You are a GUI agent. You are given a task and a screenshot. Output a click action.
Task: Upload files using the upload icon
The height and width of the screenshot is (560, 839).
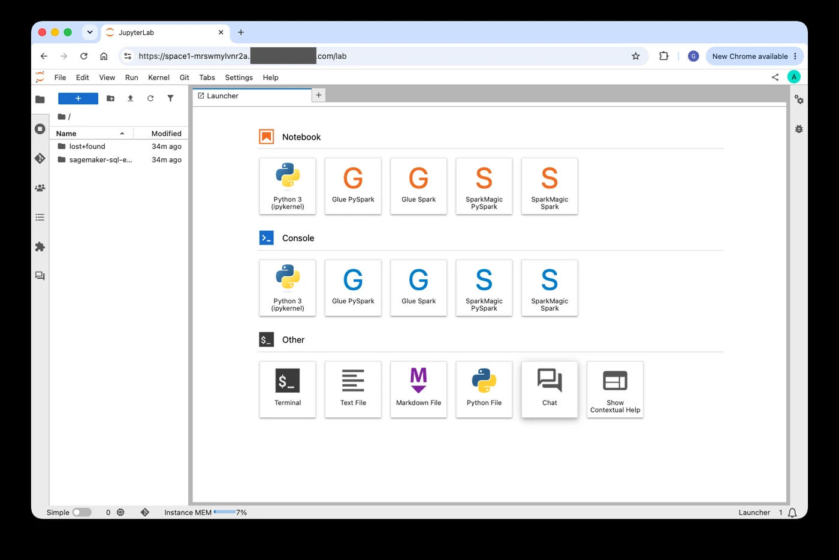click(x=130, y=98)
